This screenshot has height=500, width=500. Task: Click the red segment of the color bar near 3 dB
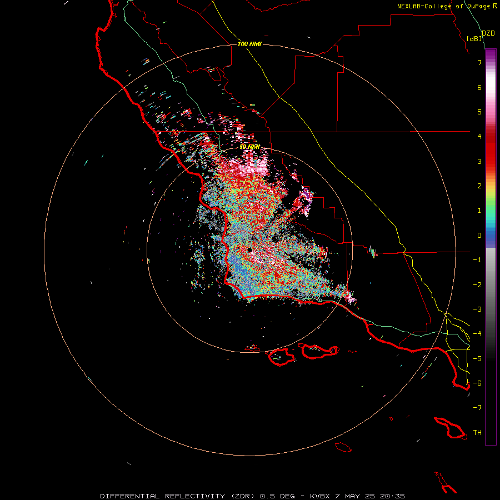pyautogui.click(x=491, y=156)
